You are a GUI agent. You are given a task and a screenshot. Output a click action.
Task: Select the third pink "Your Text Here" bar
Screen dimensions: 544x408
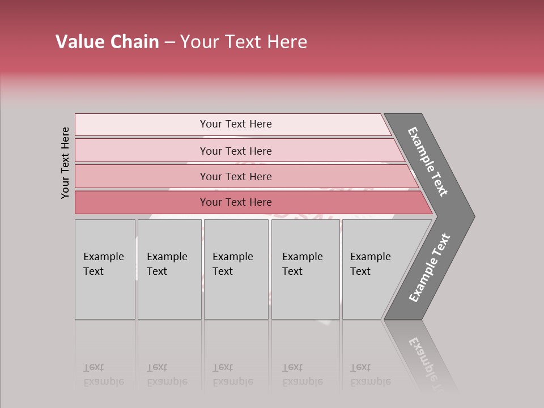point(236,176)
